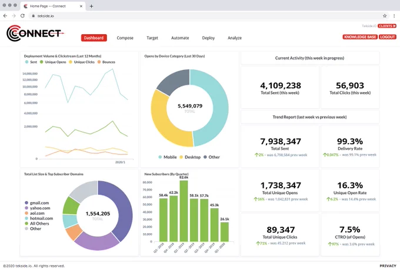Click the 1,554,205 total in list donut
400x269 pixels.
[x=98, y=214]
